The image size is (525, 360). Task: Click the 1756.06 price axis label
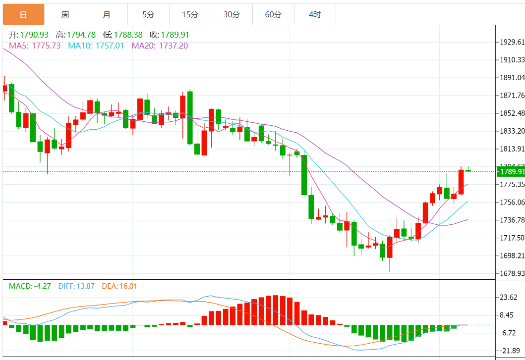click(512, 202)
